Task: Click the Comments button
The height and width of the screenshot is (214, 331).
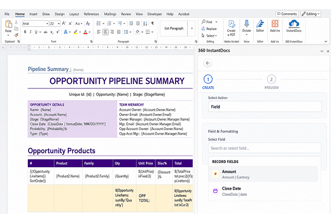Action: [287, 14]
